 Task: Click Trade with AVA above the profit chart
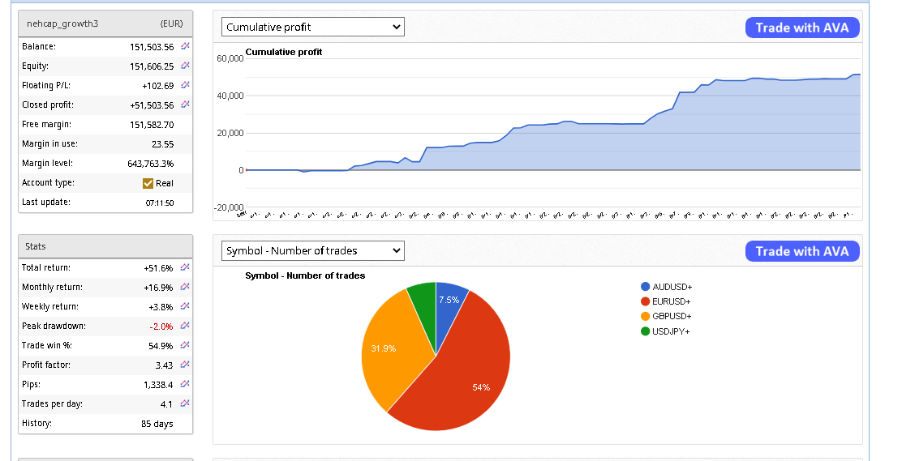[x=801, y=28]
